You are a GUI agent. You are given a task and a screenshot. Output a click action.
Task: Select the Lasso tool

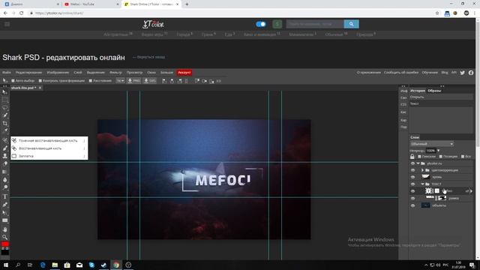point(5,108)
